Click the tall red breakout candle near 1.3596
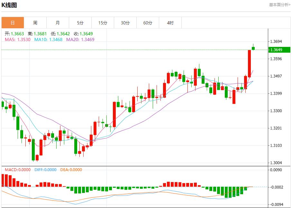The height and width of the screenshot is (208, 292). click(249, 63)
